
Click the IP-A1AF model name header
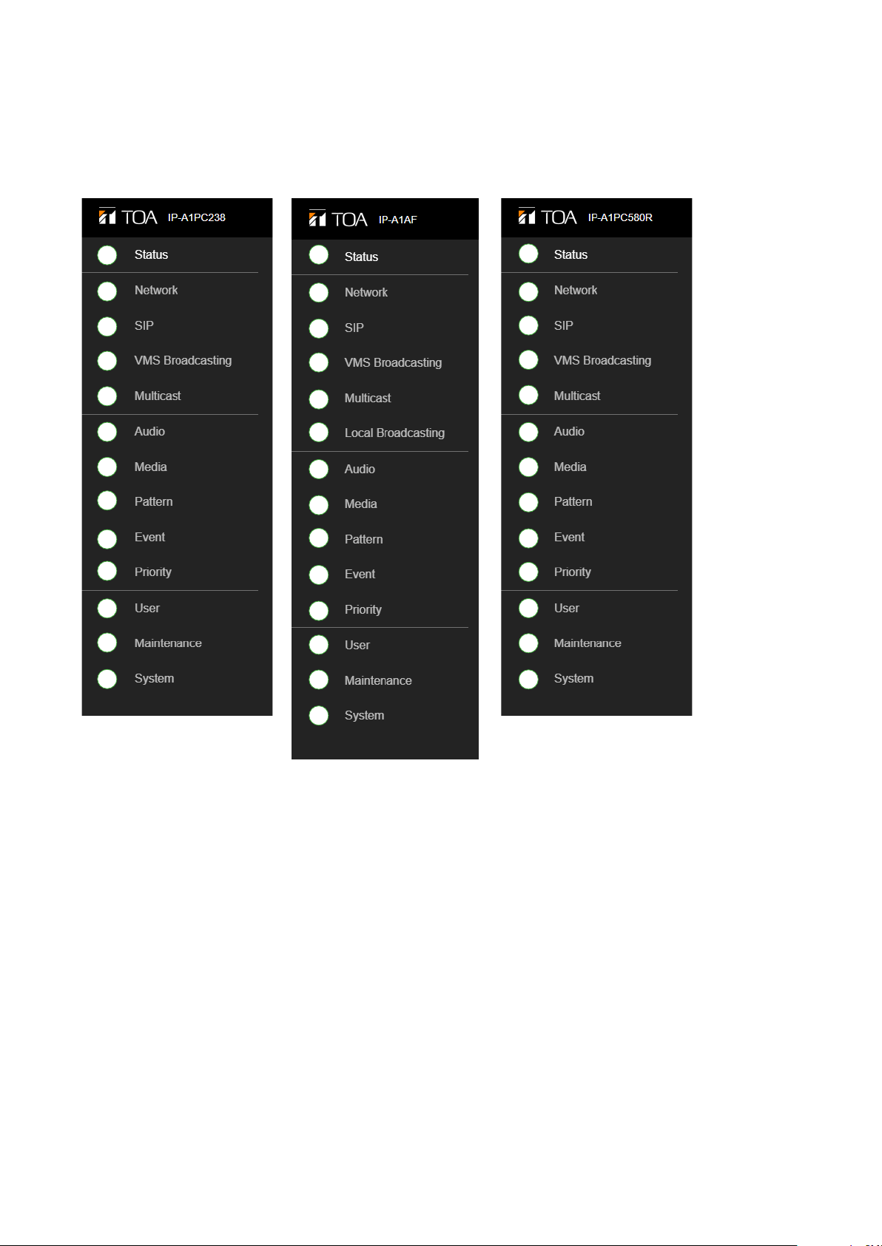[398, 220]
